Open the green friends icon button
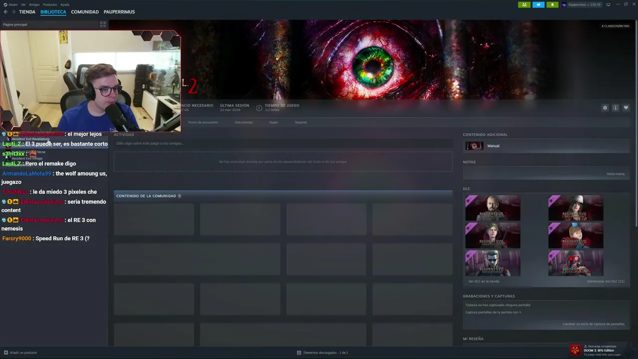638x359 pixels. (524, 4)
